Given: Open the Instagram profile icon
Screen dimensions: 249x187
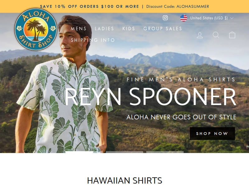Looking at the screenshot, I should 165,18.
